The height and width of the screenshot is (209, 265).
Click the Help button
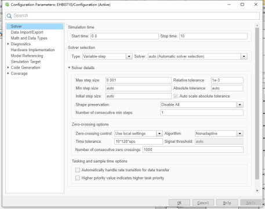227,203
